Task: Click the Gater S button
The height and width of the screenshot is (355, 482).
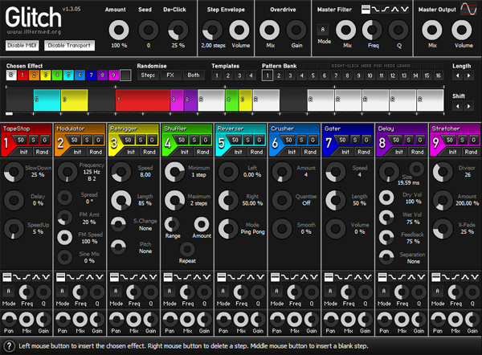Action: coord(355,141)
